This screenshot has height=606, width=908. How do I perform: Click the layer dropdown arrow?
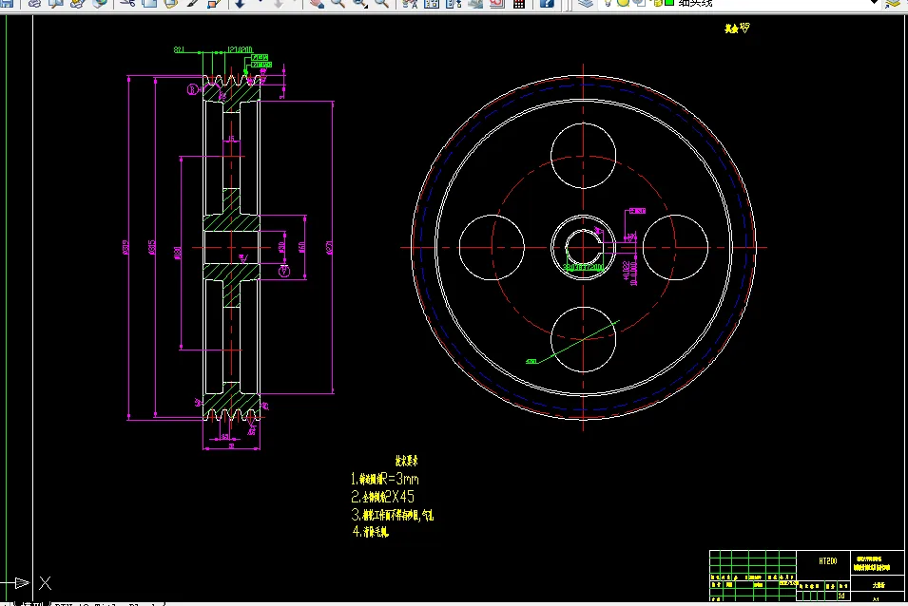pos(875,3)
